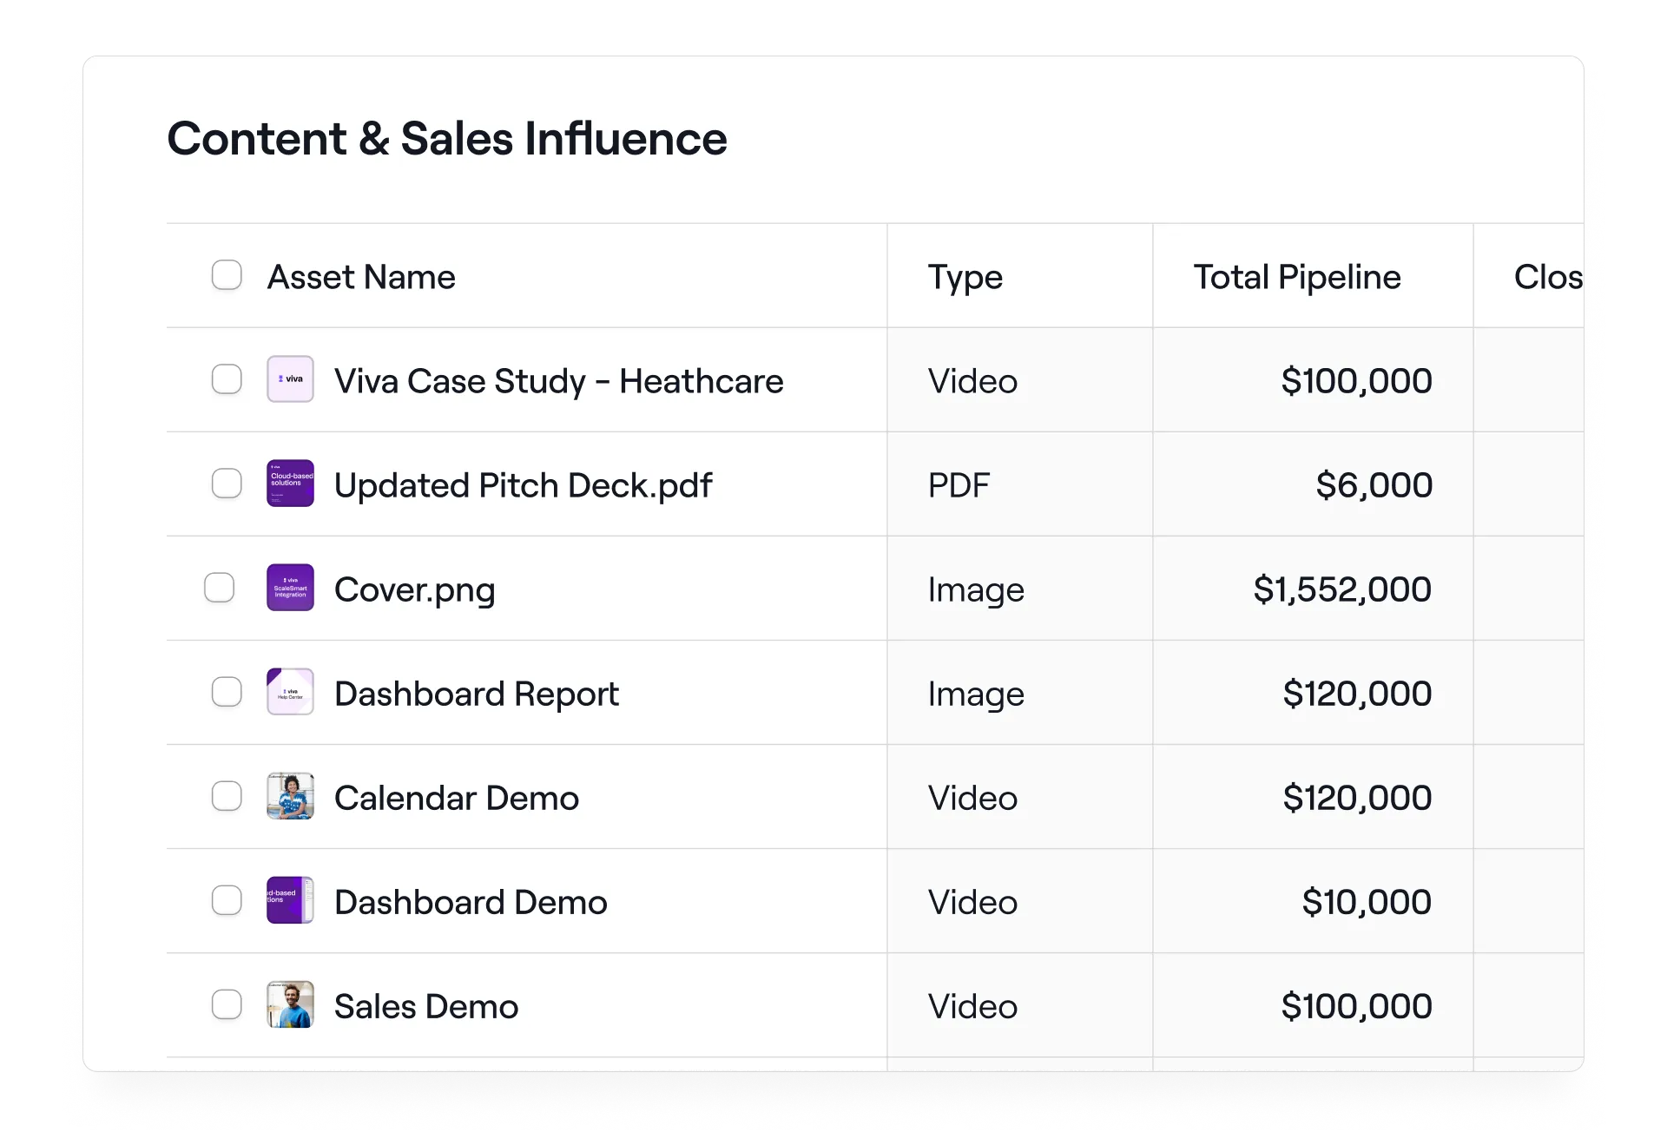1667x1132 pixels.
Task: Click the $1,552,000 pipeline value cell
Action: 1341,589
